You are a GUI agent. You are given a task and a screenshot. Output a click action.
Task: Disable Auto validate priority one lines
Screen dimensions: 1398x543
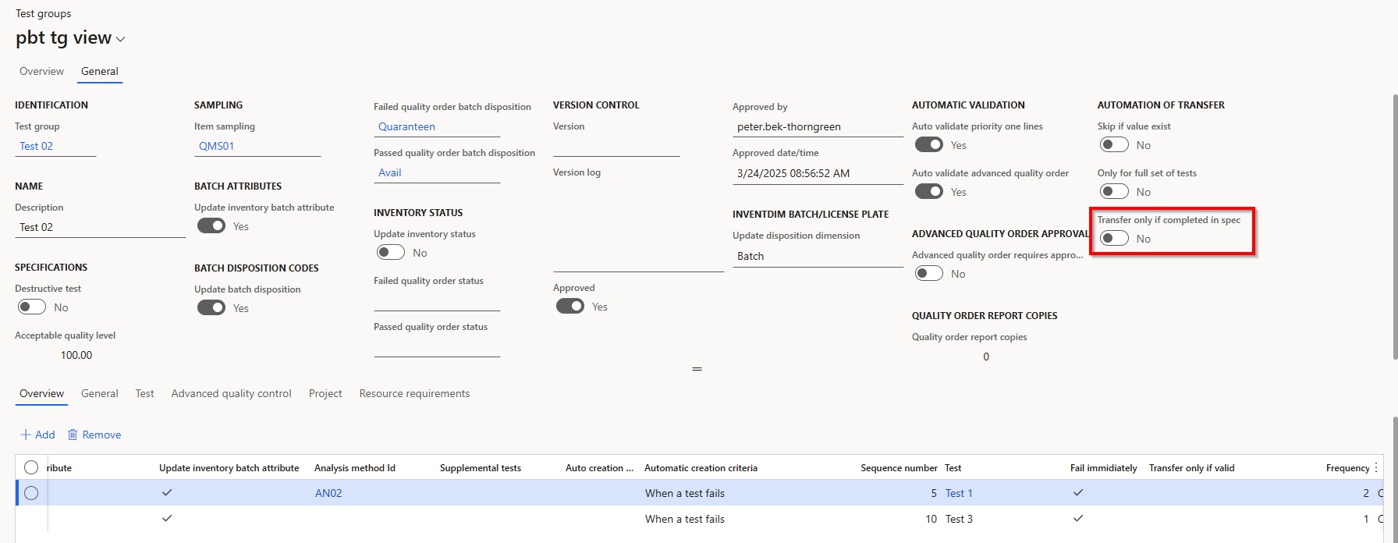tap(929, 145)
